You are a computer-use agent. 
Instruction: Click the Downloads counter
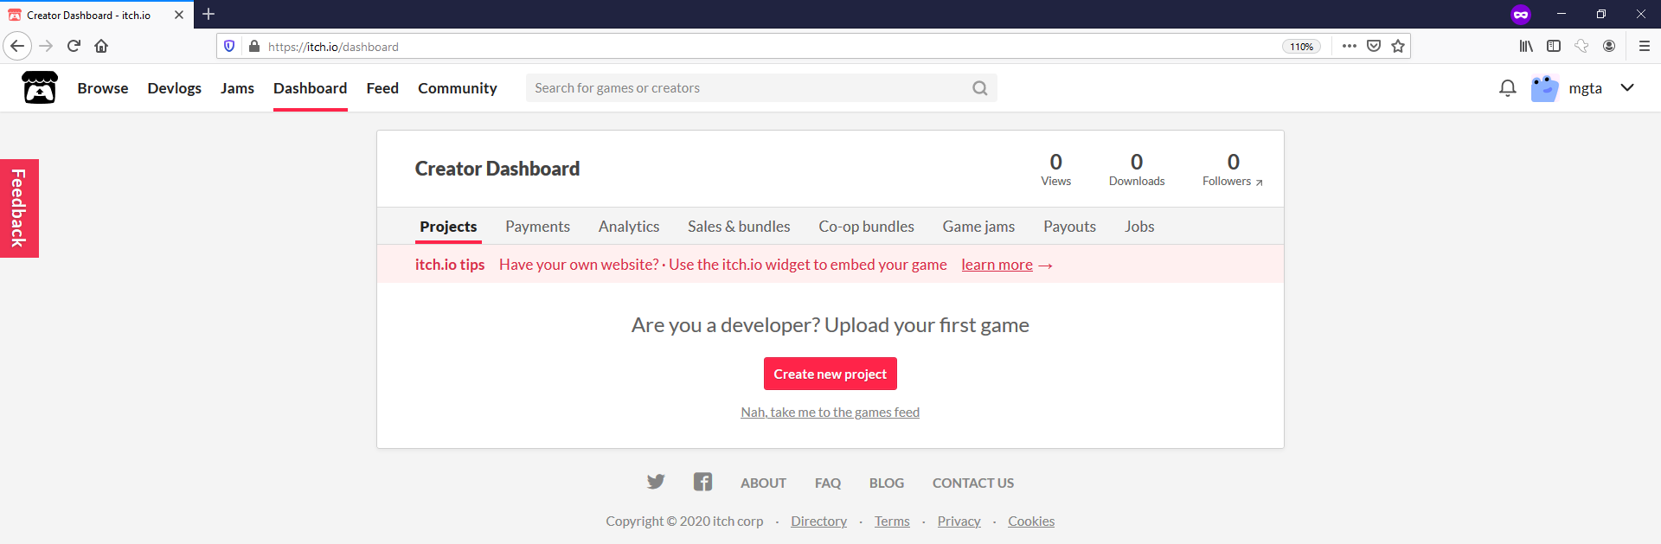(x=1137, y=170)
